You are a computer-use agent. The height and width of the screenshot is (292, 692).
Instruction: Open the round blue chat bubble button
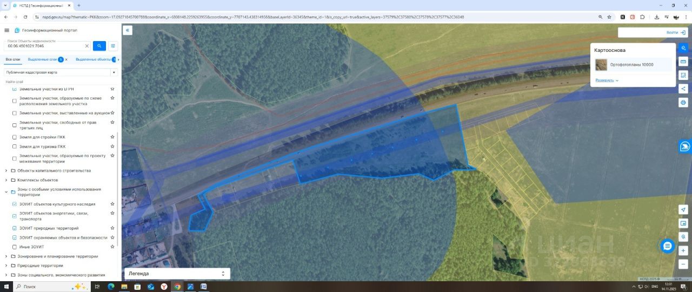point(668,246)
